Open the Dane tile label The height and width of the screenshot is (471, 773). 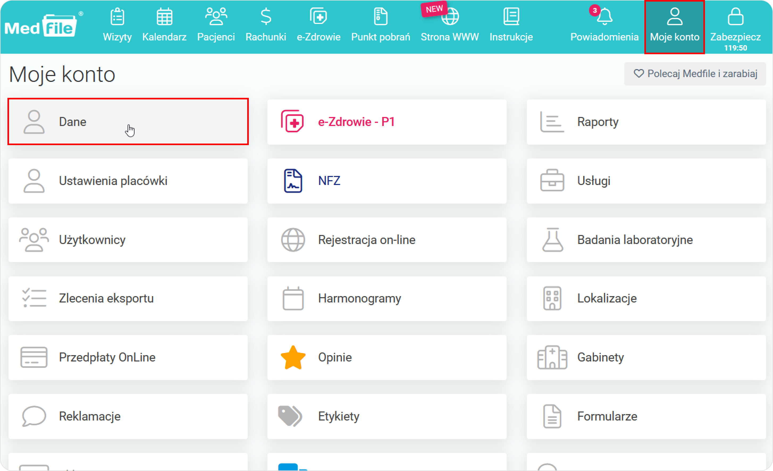[73, 122]
